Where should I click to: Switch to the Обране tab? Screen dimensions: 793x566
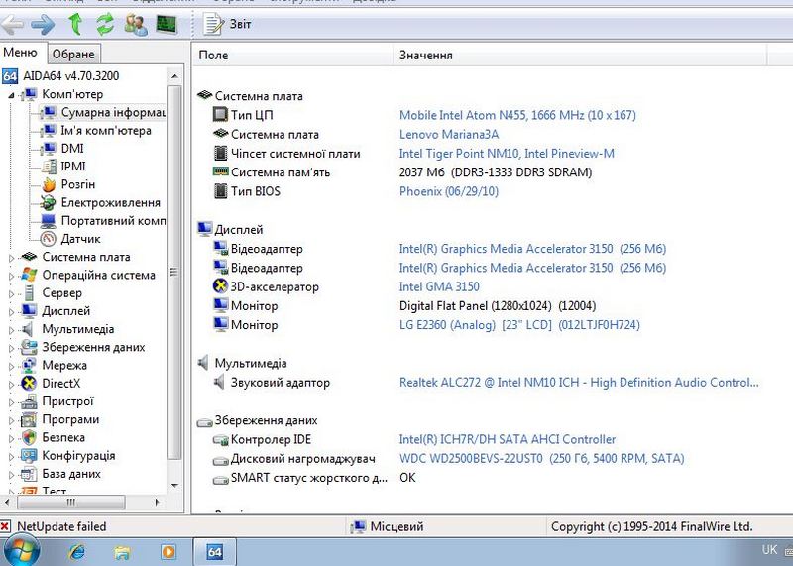(72, 54)
